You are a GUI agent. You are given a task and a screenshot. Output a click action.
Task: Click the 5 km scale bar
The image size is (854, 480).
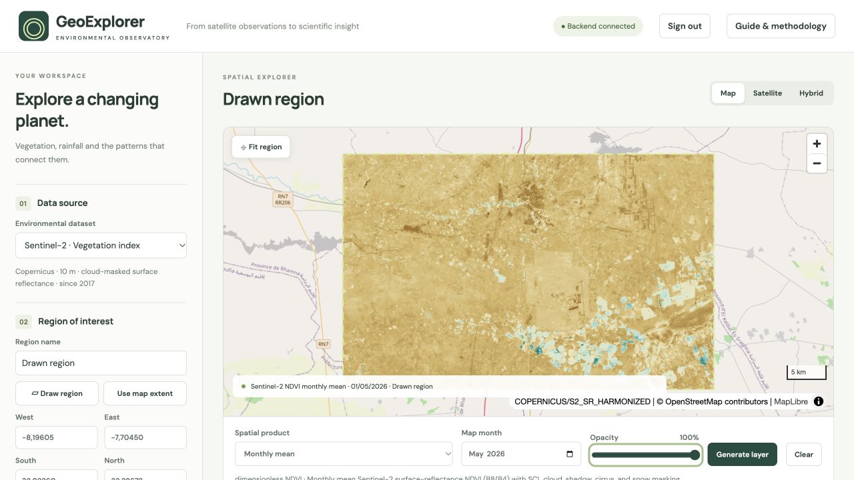(807, 372)
